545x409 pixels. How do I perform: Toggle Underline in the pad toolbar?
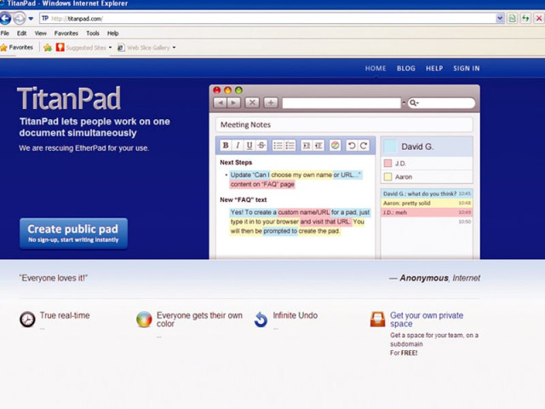coord(250,146)
